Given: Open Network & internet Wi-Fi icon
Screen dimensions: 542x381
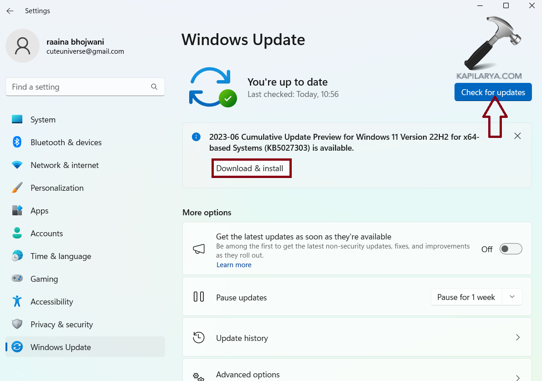Looking at the screenshot, I should (x=17, y=165).
